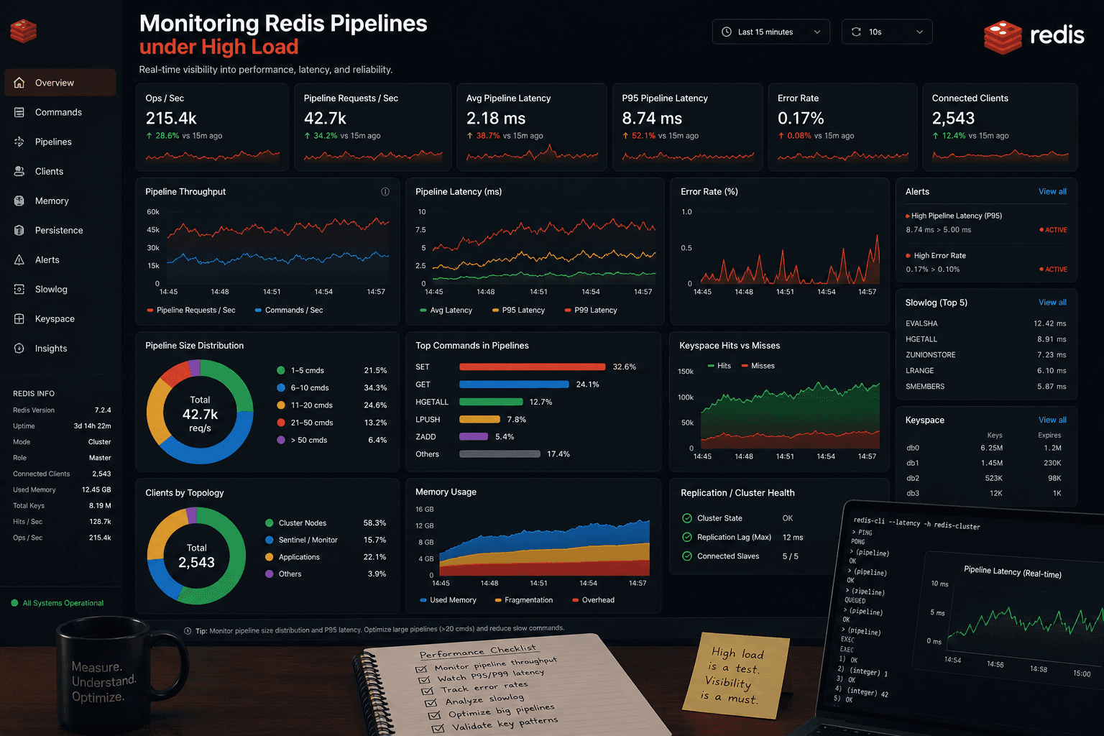Click the Overhead legend entry in Memory Usage
Screen dimensions: 1104x736
[593, 600]
